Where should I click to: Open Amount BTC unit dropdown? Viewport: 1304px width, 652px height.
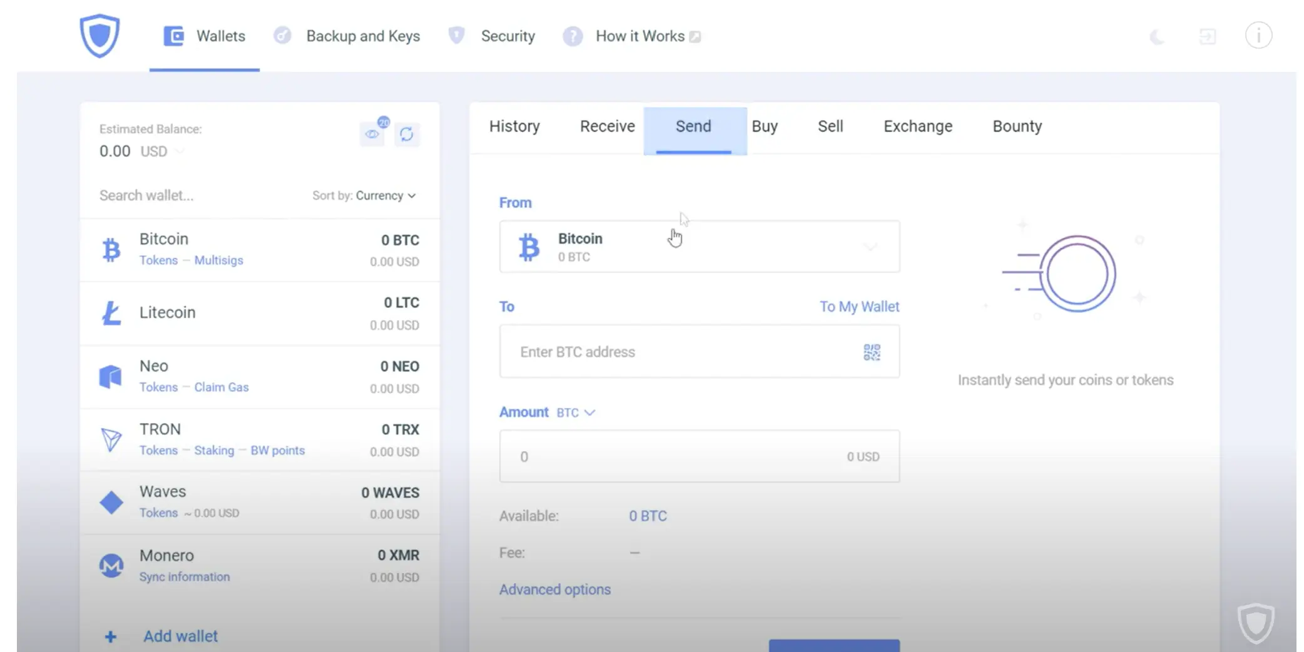tap(576, 413)
